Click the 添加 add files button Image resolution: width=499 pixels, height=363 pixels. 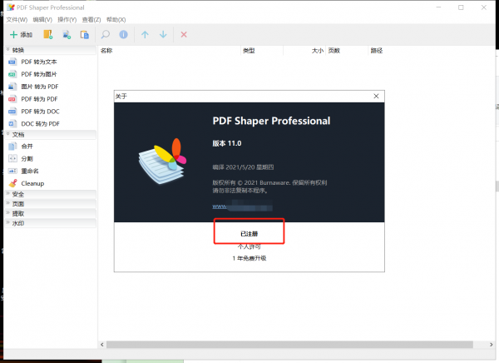[21, 34]
